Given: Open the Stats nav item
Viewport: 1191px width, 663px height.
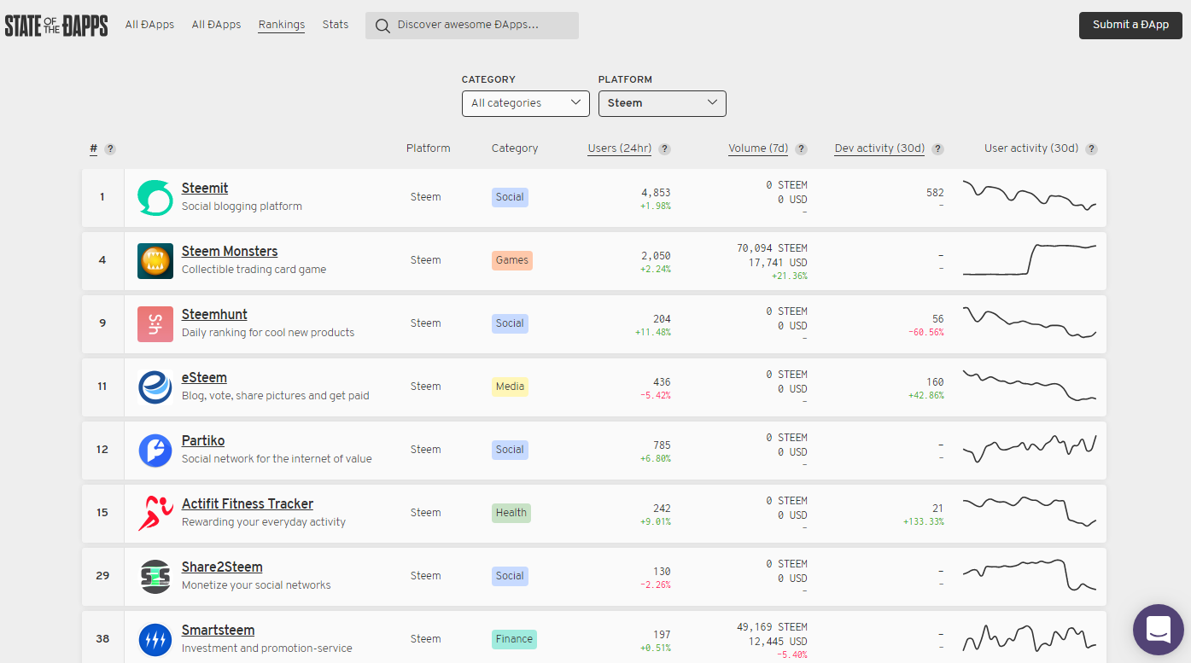Looking at the screenshot, I should pos(336,25).
